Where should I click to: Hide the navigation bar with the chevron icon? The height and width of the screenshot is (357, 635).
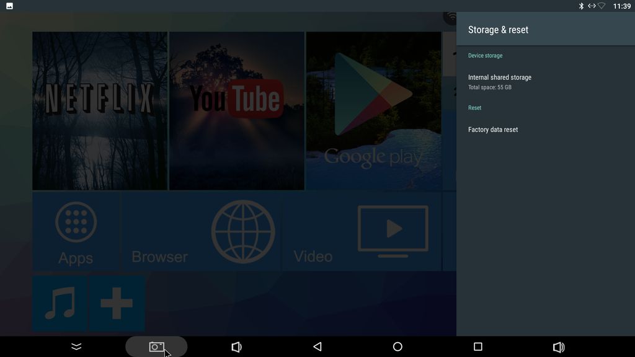[x=76, y=347]
